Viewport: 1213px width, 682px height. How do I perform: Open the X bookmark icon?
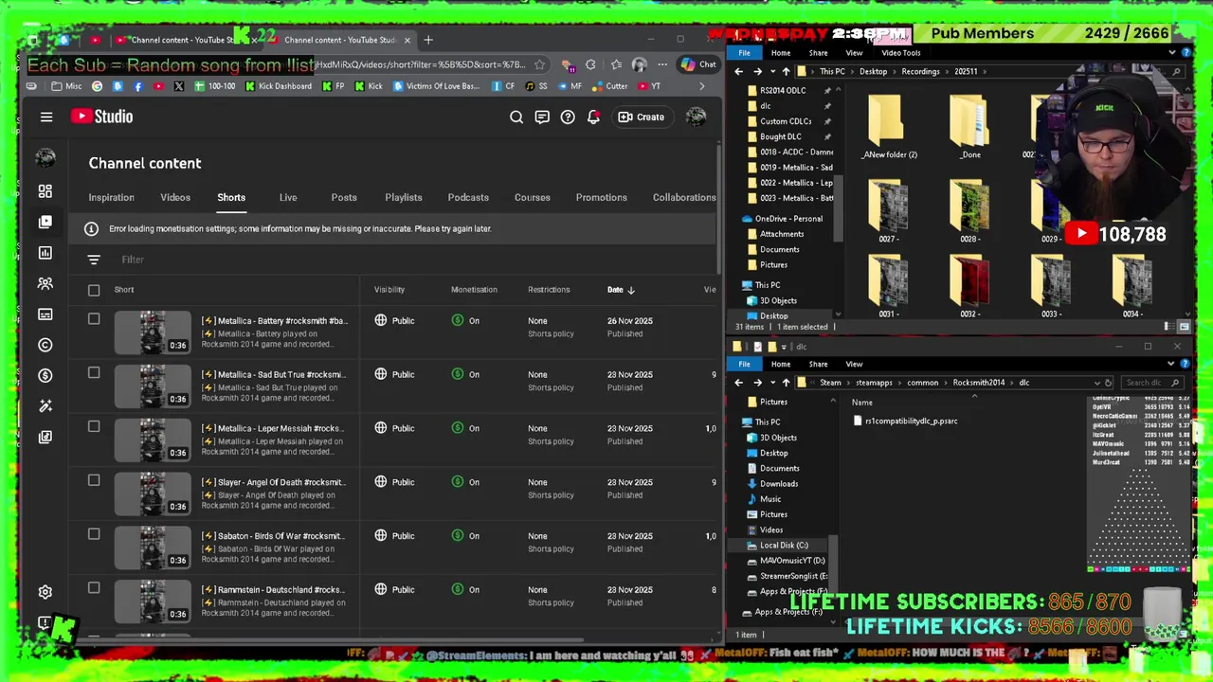[179, 86]
